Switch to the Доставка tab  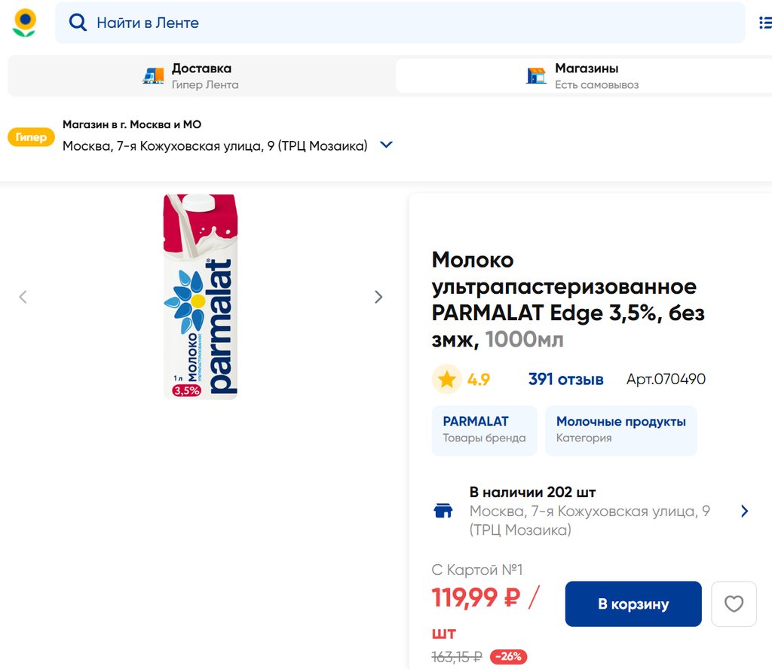[x=201, y=76]
